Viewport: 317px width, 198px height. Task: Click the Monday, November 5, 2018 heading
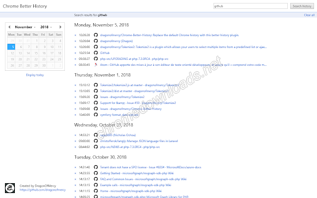(102, 25)
